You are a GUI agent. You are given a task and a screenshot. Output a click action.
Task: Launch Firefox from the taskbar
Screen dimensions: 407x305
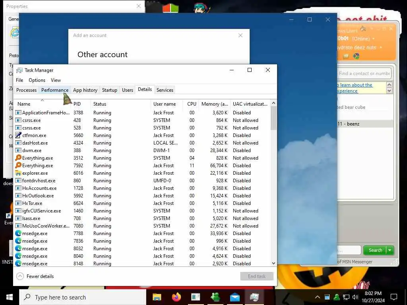pyautogui.click(x=176, y=297)
